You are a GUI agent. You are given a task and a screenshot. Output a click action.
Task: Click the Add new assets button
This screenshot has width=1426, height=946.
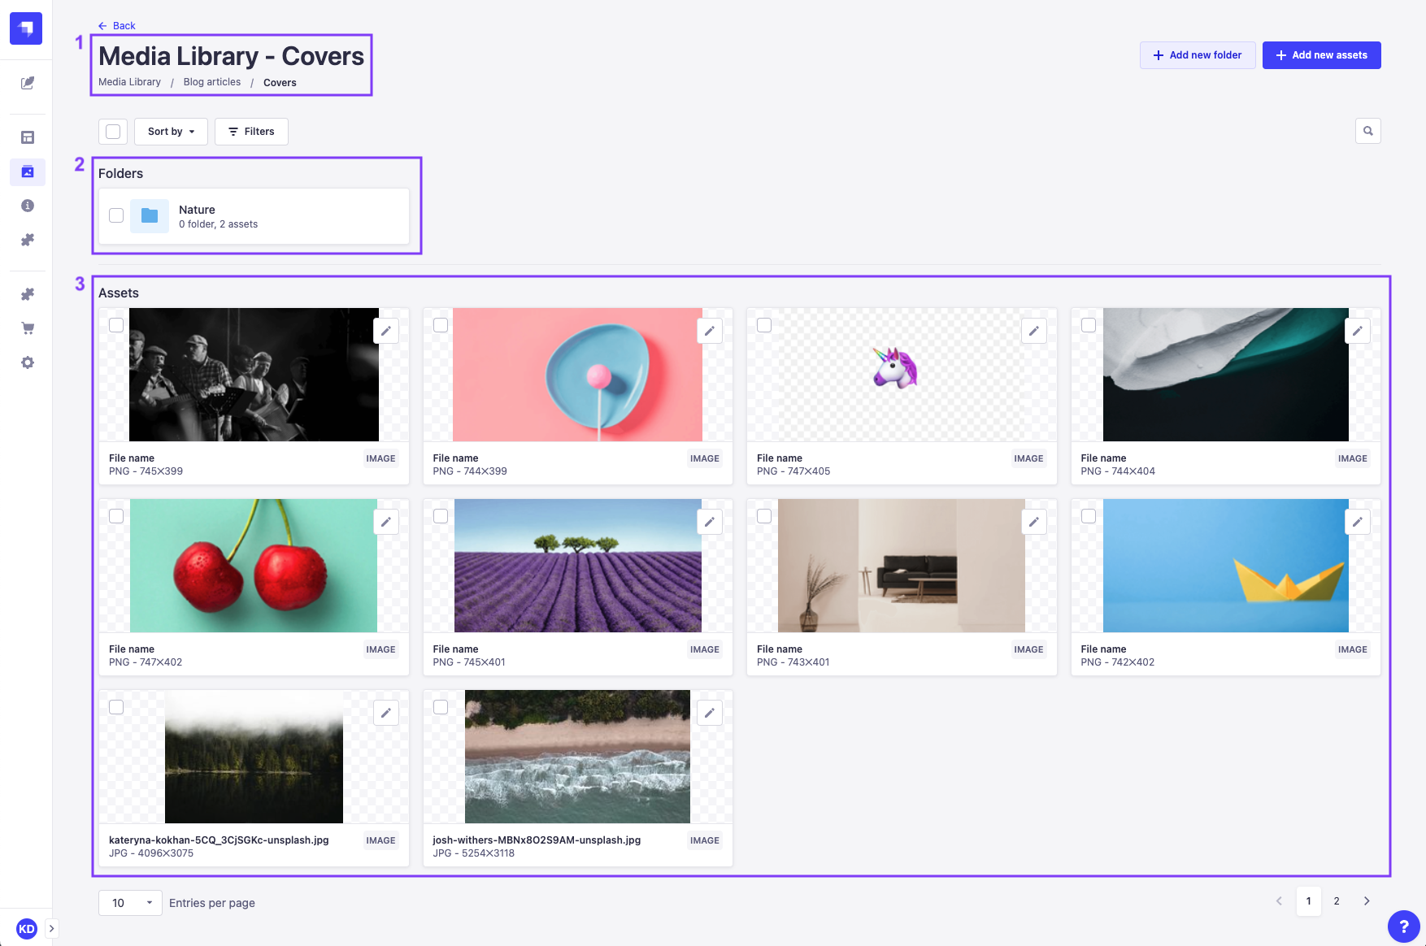click(1321, 54)
